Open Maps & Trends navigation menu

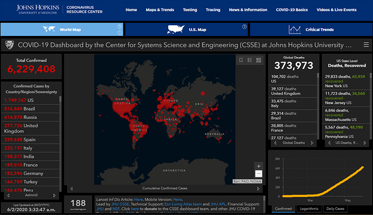pyautogui.click(x=160, y=10)
